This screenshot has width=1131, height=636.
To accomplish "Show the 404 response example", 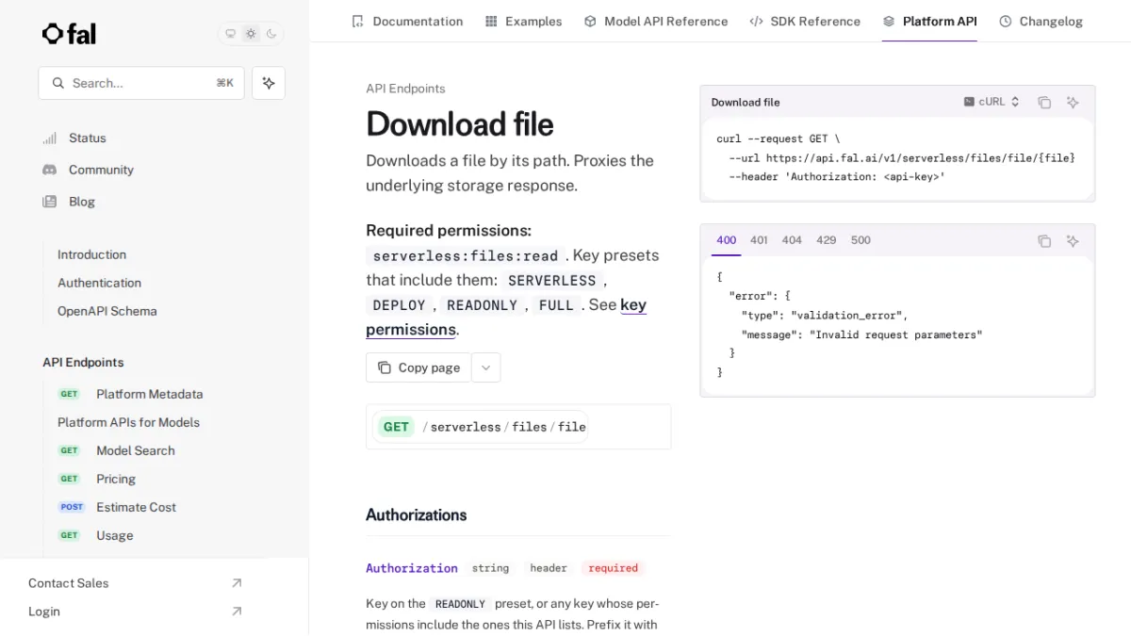I will tap(792, 240).
